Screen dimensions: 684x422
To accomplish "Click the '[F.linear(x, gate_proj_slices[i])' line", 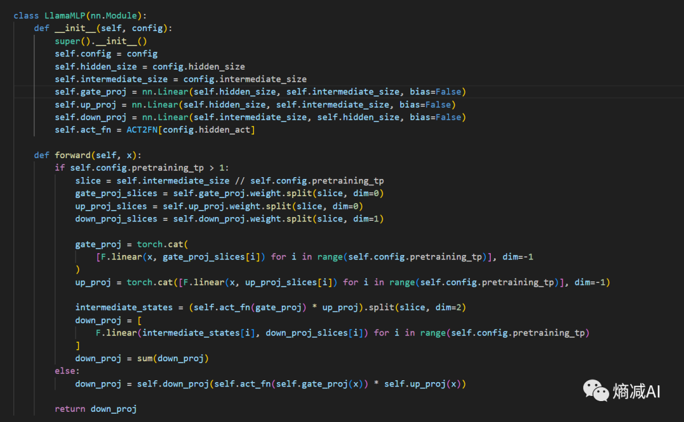I will [315, 257].
